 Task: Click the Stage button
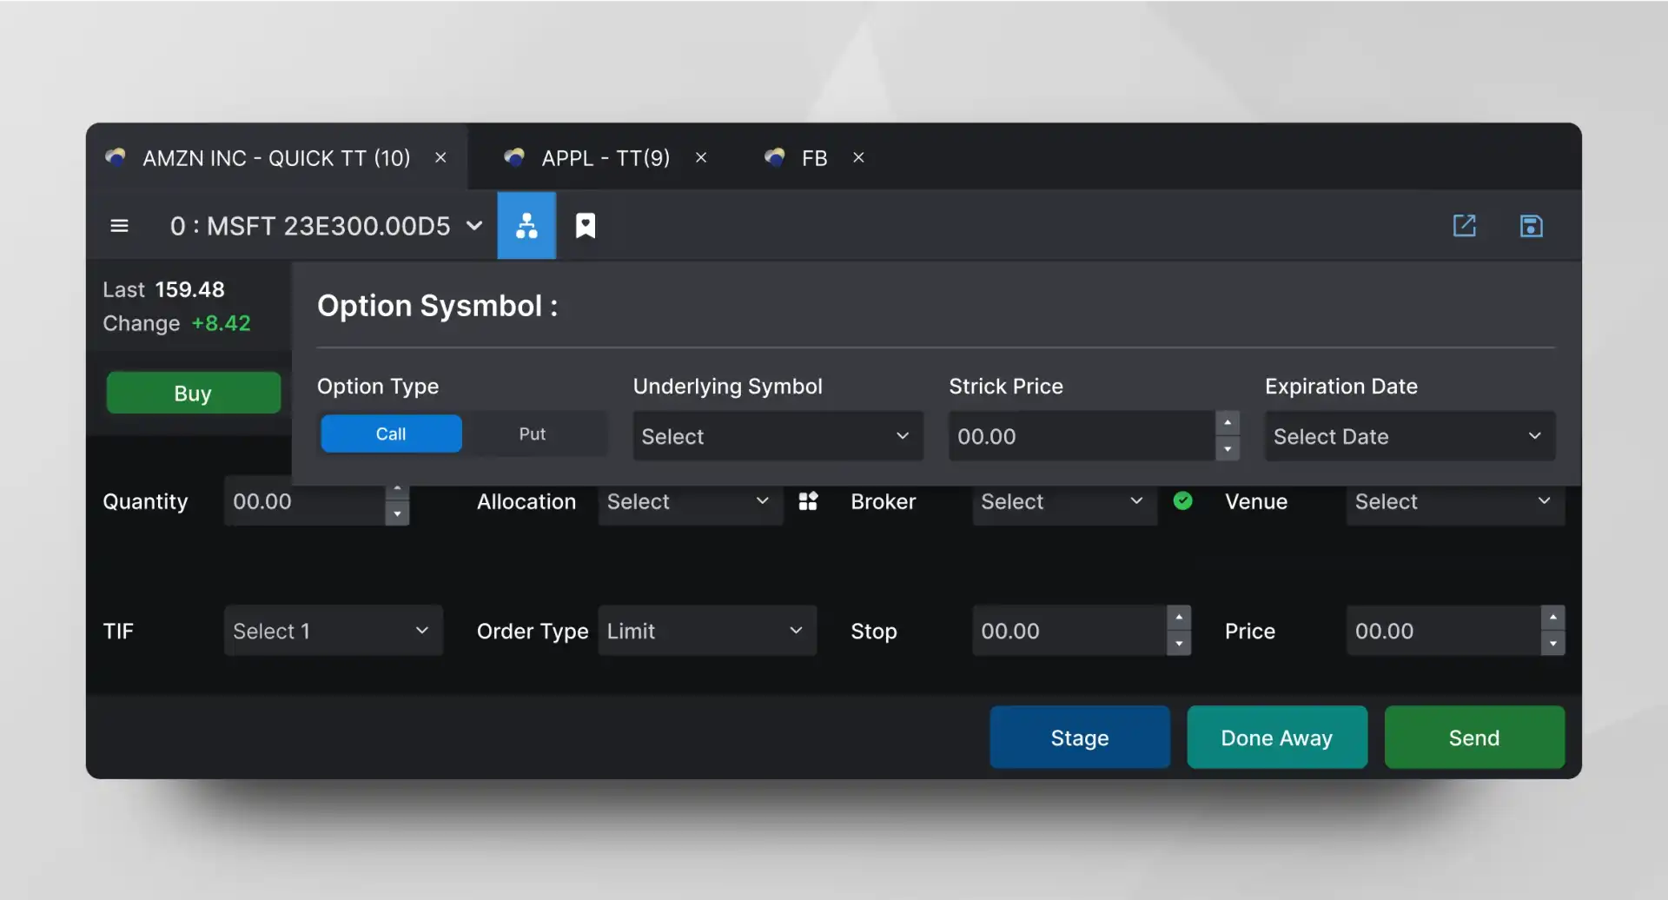coord(1080,737)
